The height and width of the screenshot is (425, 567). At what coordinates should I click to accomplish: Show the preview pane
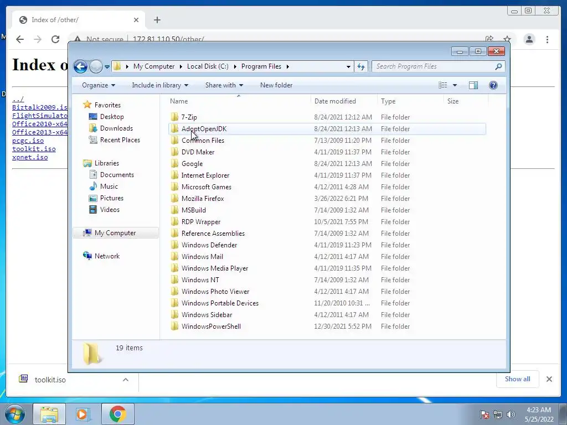pos(473,85)
